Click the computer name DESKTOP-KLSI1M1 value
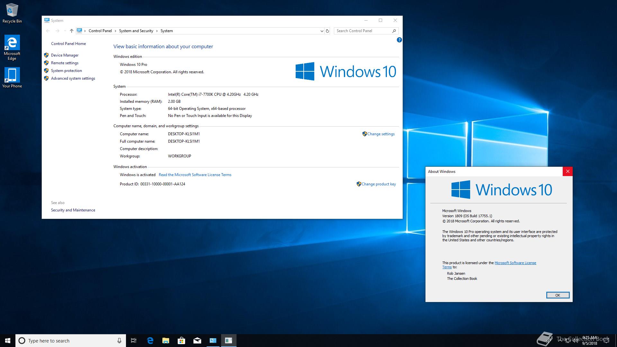 184,134
